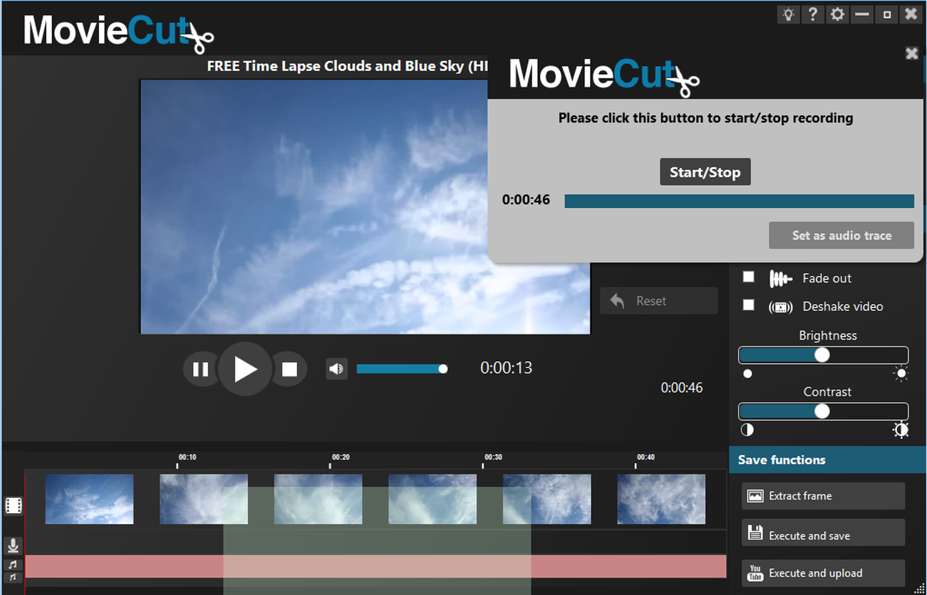The width and height of the screenshot is (927, 595).
Task: Select the last timeline video thumbnail
Action: coord(661,499)
